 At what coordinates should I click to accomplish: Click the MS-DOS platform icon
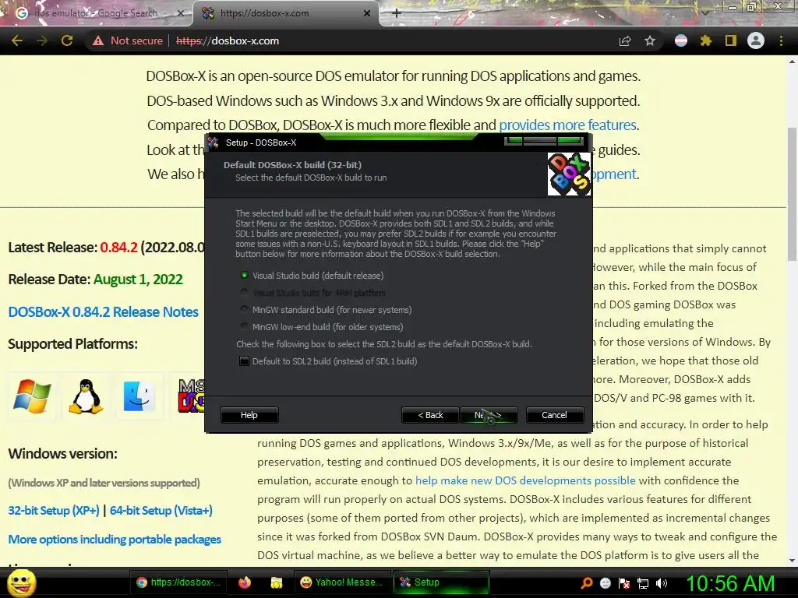192,396
